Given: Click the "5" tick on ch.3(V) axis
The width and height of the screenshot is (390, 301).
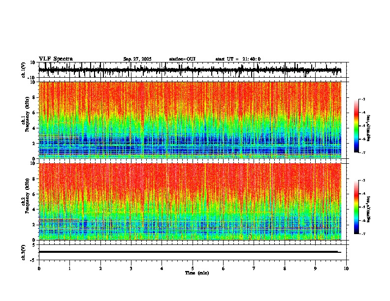Looking at the screenshot, I should pyautogui.click(x=34, y=245).
